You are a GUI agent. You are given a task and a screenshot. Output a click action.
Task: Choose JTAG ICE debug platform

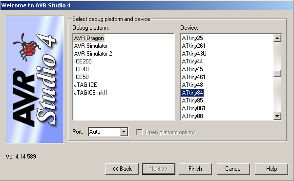(85, 85)
